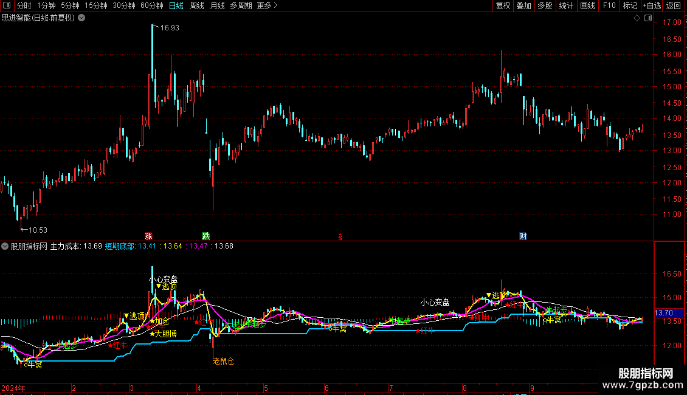Expand the 思进智能 stock title dropdown

coord(81,18)
